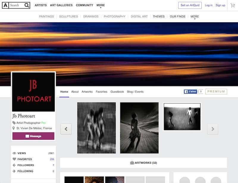Viewport: 238px width, 183px height.
Task: Click the Facebook J'aime like button
Action: [190, 91]
